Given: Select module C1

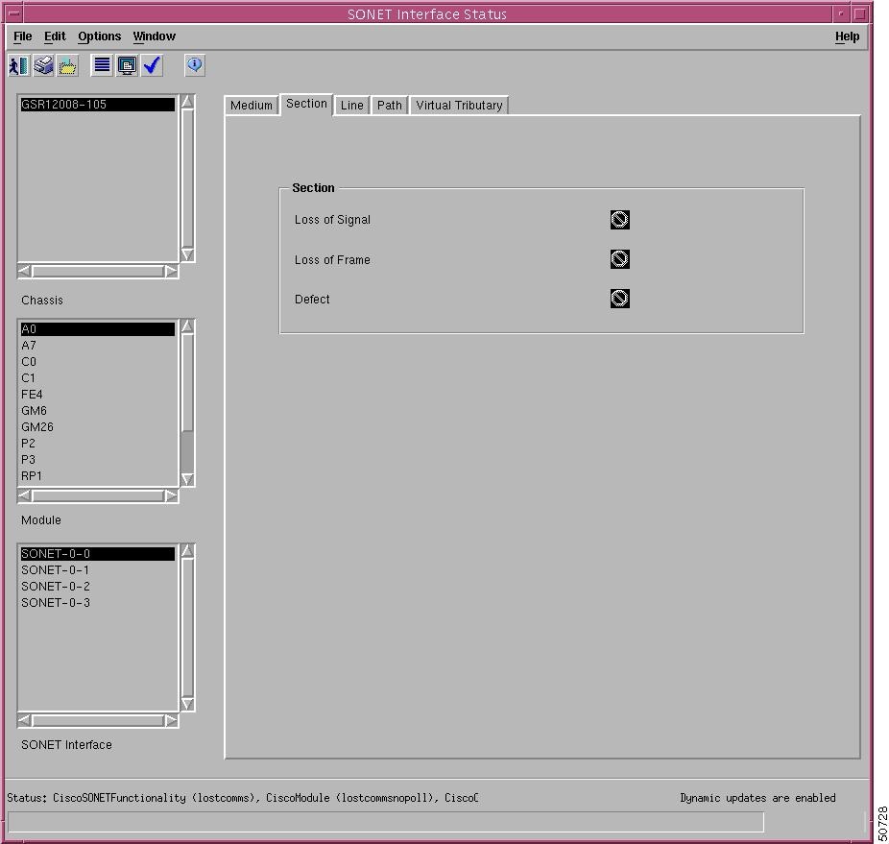Looking at the screenshot, I should point(98,377).
